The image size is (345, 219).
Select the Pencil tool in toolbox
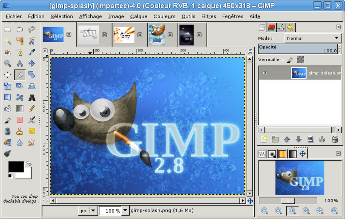click(32, 109)
